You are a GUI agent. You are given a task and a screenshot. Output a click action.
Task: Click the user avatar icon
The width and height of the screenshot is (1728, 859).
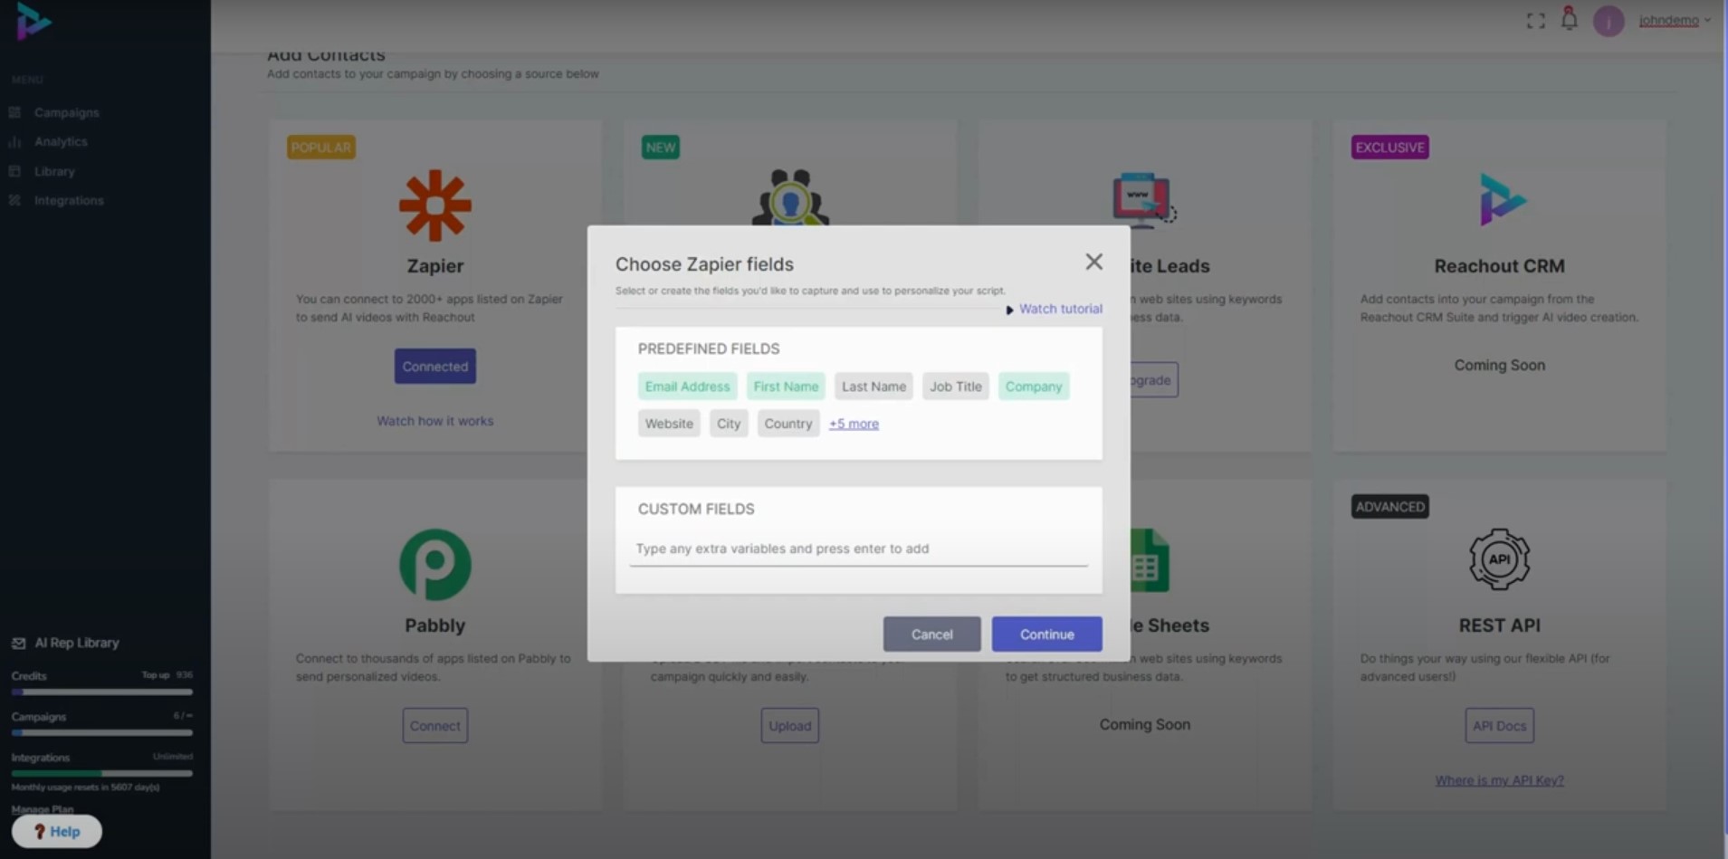point(1609,21)
